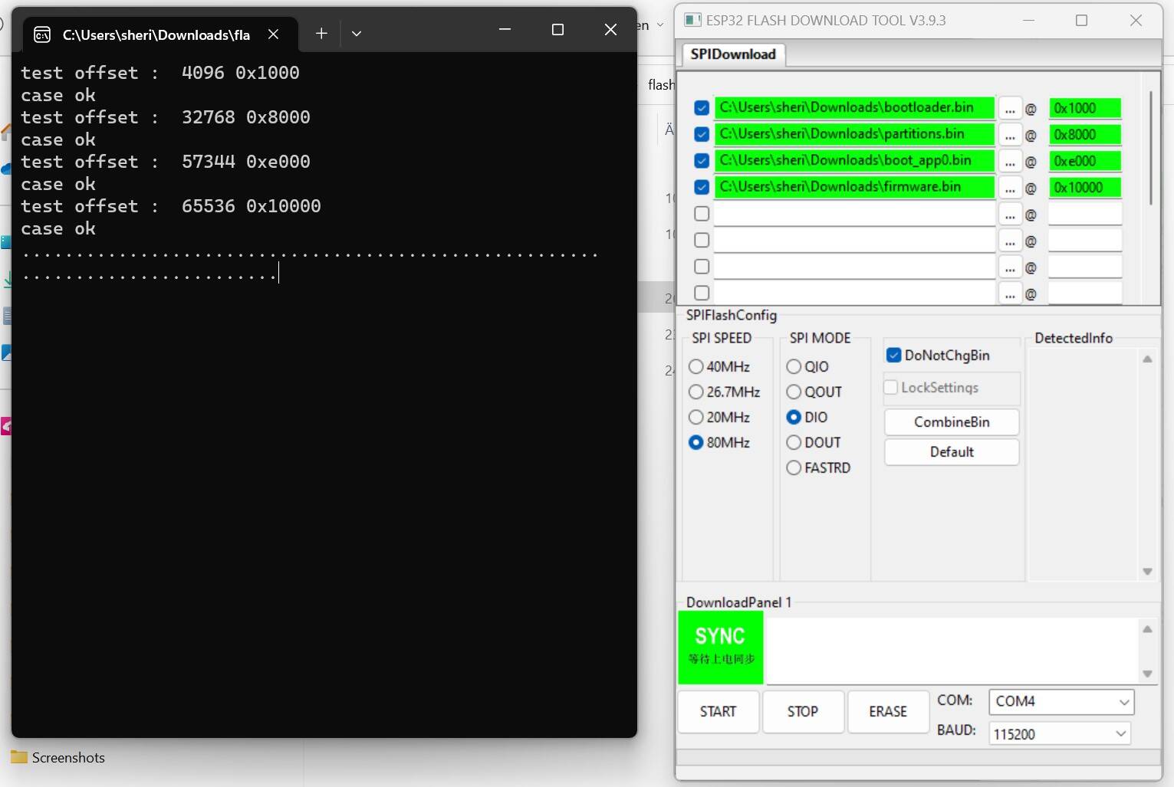The image size is (1174, 787).
Task: Browse for bootloader.bin with ... button
Action: coord(1010,109)
